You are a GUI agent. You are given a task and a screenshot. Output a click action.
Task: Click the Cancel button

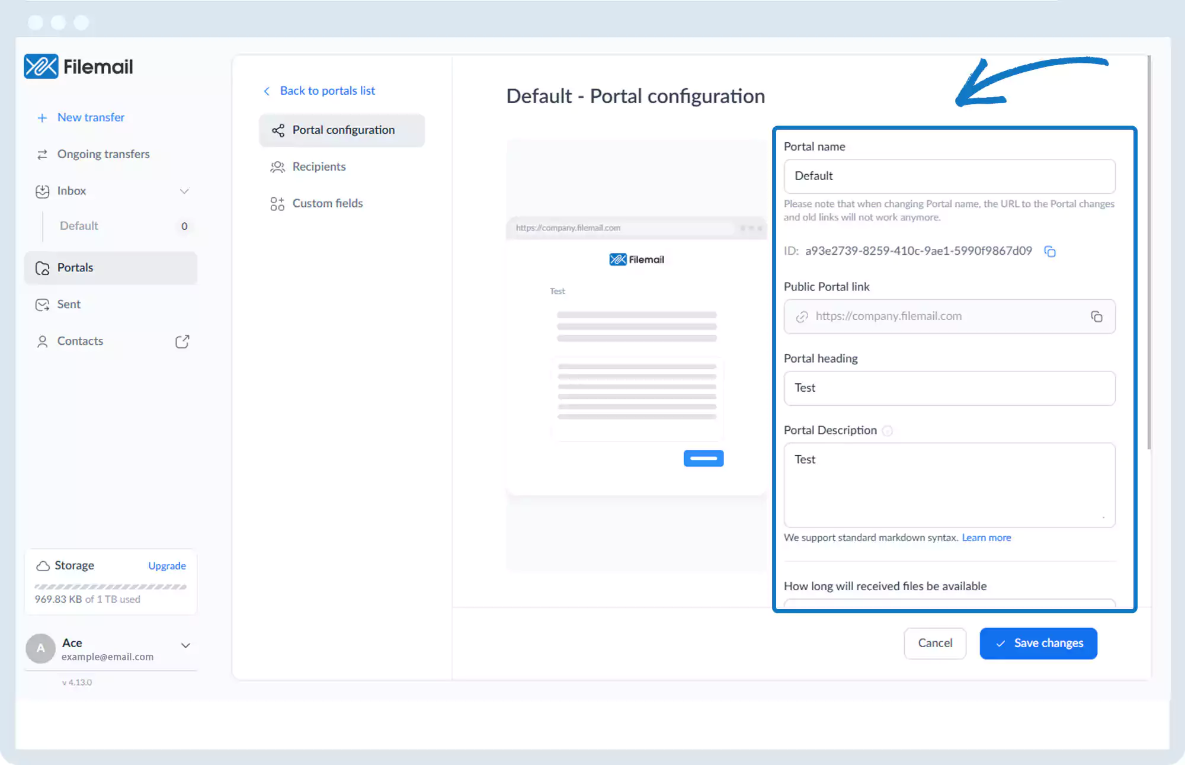coord(934,644)
